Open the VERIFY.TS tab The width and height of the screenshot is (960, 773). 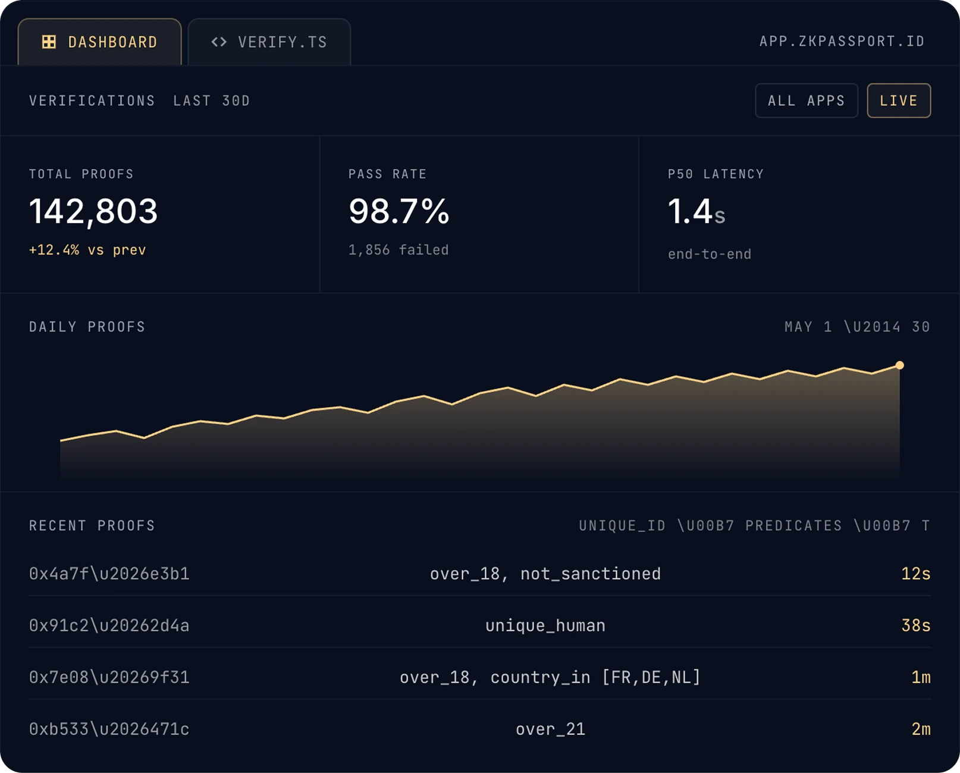269,42
